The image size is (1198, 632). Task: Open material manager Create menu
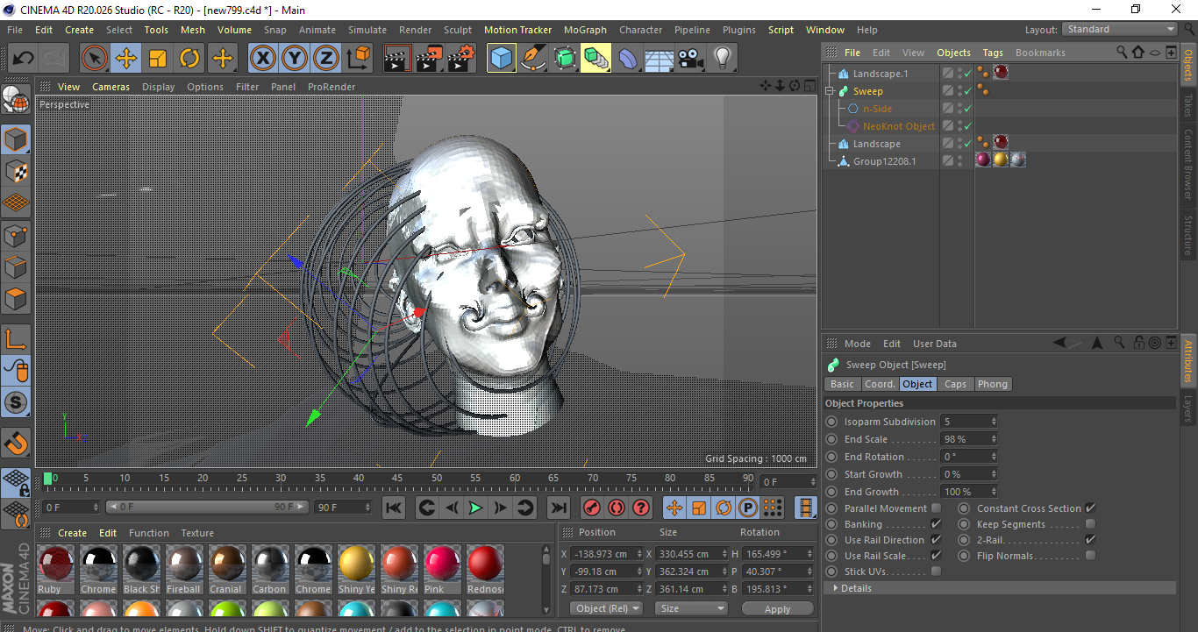click(x=72, y=533)
